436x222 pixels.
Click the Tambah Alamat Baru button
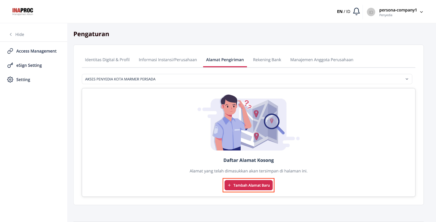point(249,185)
